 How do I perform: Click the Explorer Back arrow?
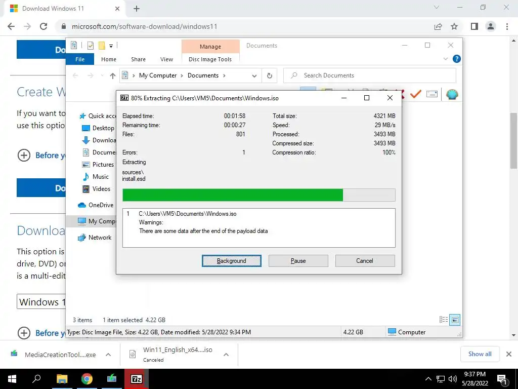point(75,76)
